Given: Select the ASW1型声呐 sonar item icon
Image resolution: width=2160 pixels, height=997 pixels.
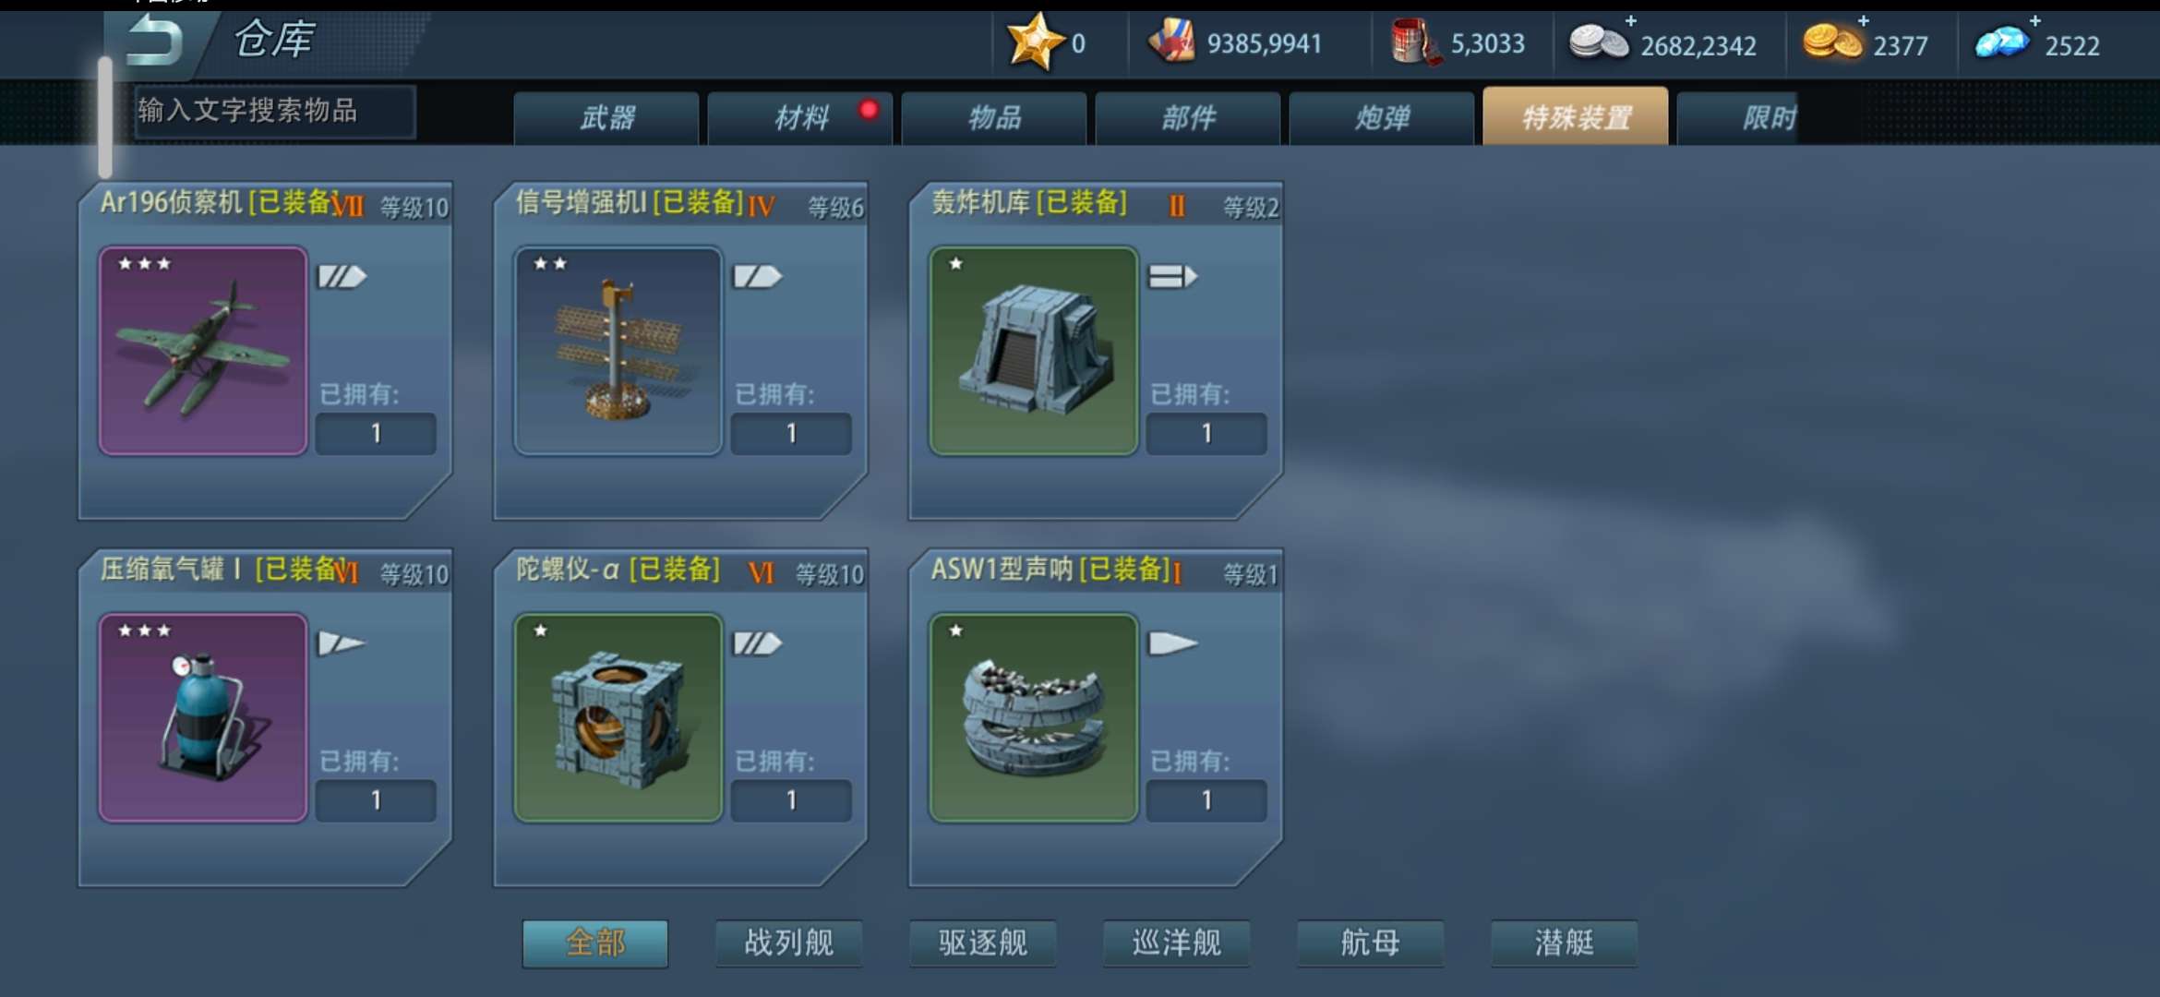Looking at the screenshot, I should pyautogui.click(x=1033, y=717).
